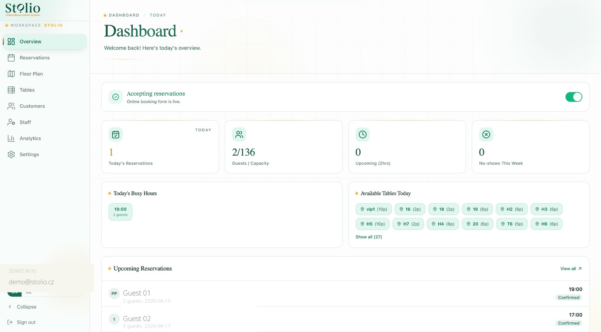Click the 2/136 Guests / Capacity value
The image size is (601, 332).
tap(243, 152)
